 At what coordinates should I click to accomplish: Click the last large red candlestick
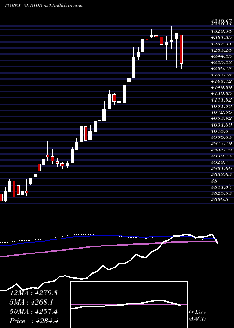(x=181, y=49)
